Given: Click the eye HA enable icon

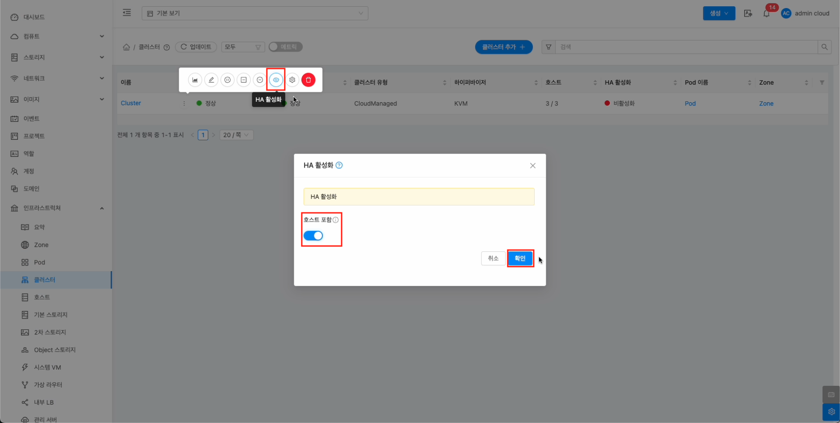Looking at the screenshot, I should click(x=276, y=80).
